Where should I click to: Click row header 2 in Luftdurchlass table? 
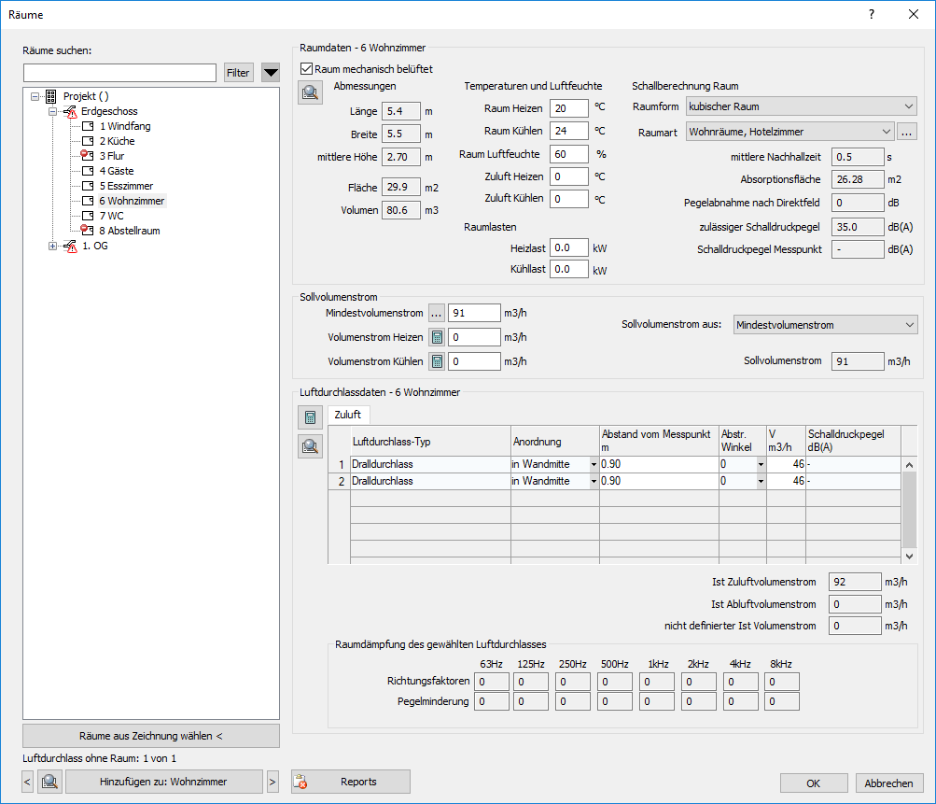point(339,481)
